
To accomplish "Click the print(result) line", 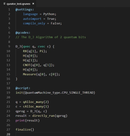I will (x=27, y=120).
